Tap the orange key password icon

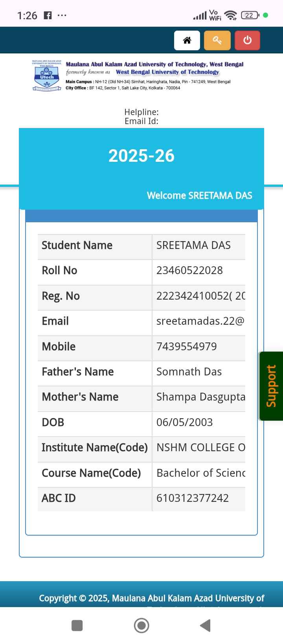point(217,40)
